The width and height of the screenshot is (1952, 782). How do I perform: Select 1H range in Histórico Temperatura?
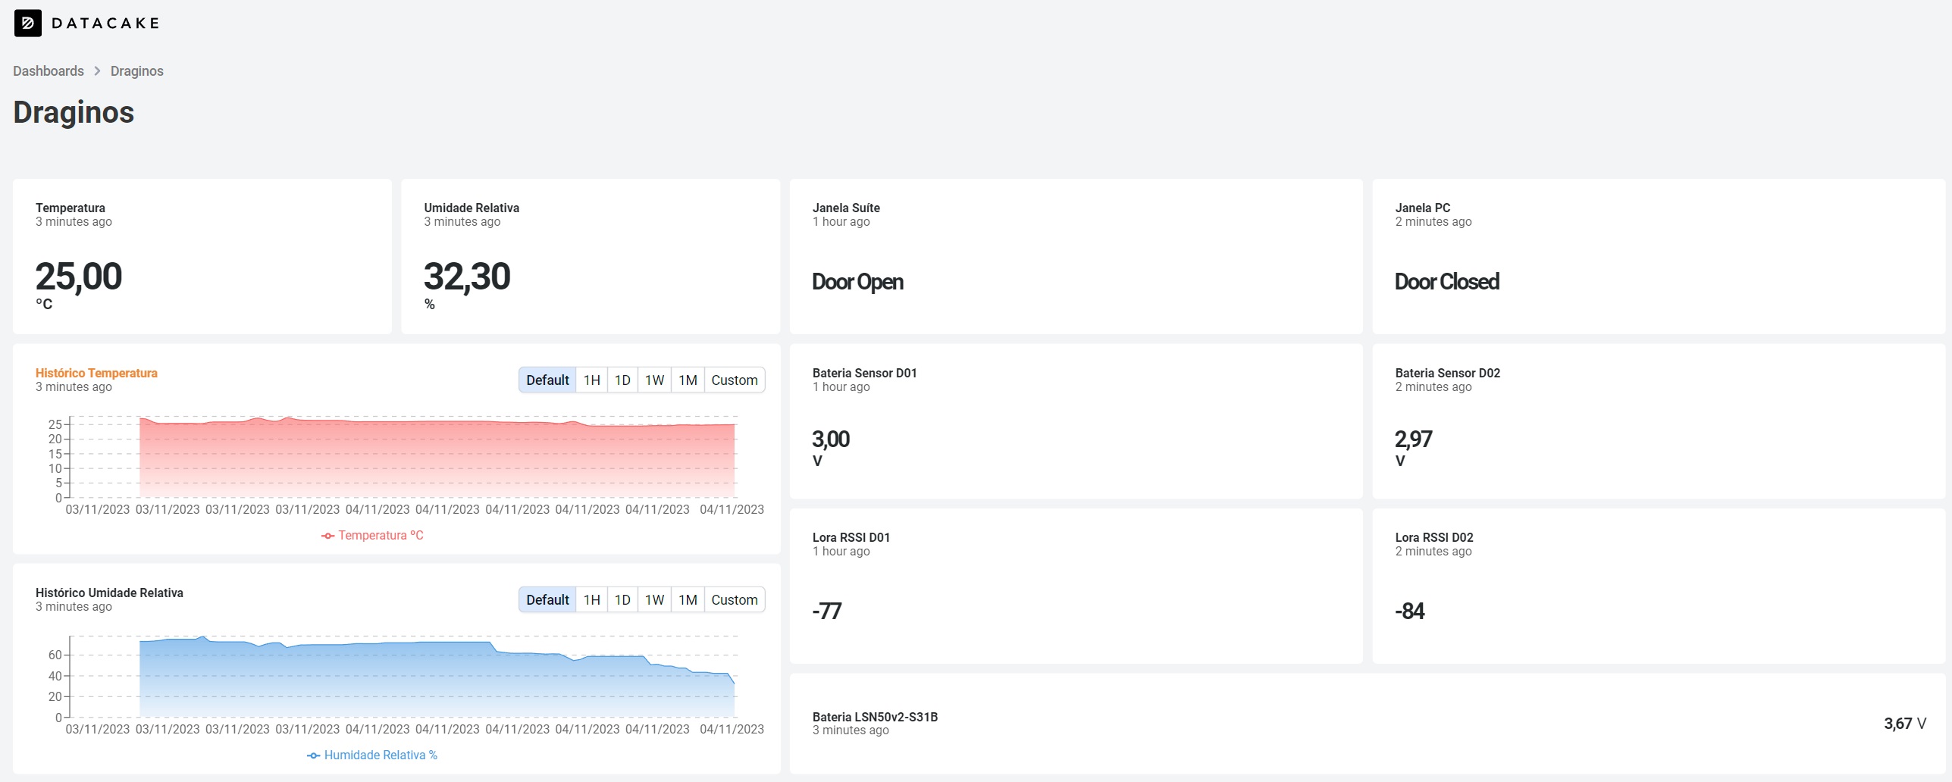592,380
